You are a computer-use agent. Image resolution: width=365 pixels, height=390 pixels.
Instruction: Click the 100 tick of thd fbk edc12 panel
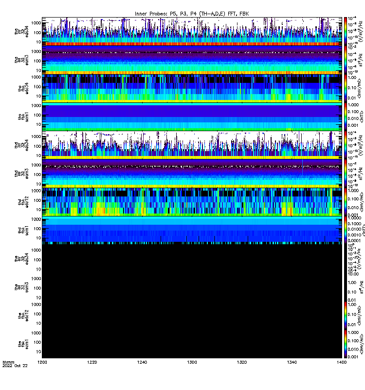pos(37,200)
